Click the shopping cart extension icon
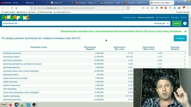 click(x=157, y=8)
